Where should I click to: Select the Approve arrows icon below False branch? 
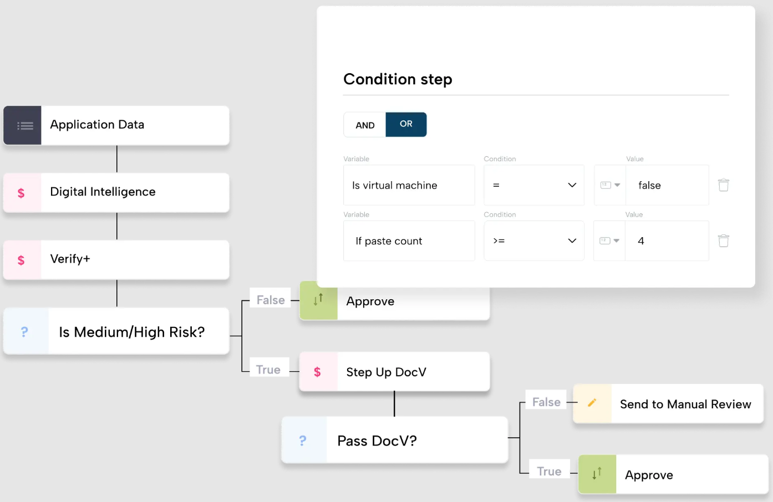[x=318, y=301]
